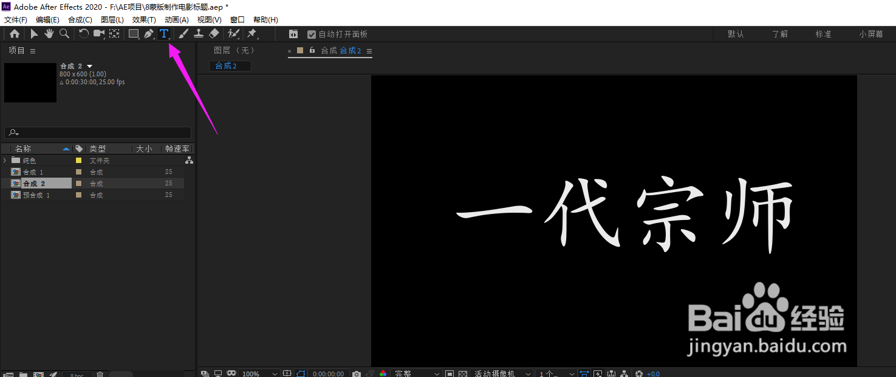
Task: Open the 合成 2 name dropdown arrow
Action: pyautogui.click(x=90, y=65)
